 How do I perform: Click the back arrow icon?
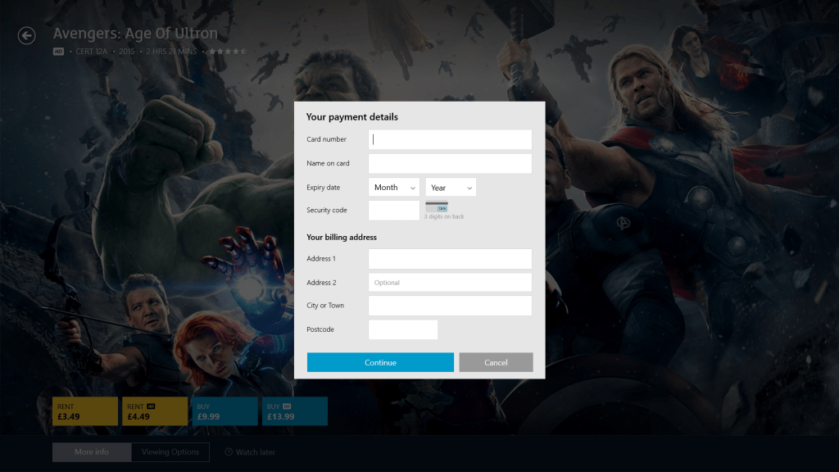27,35
